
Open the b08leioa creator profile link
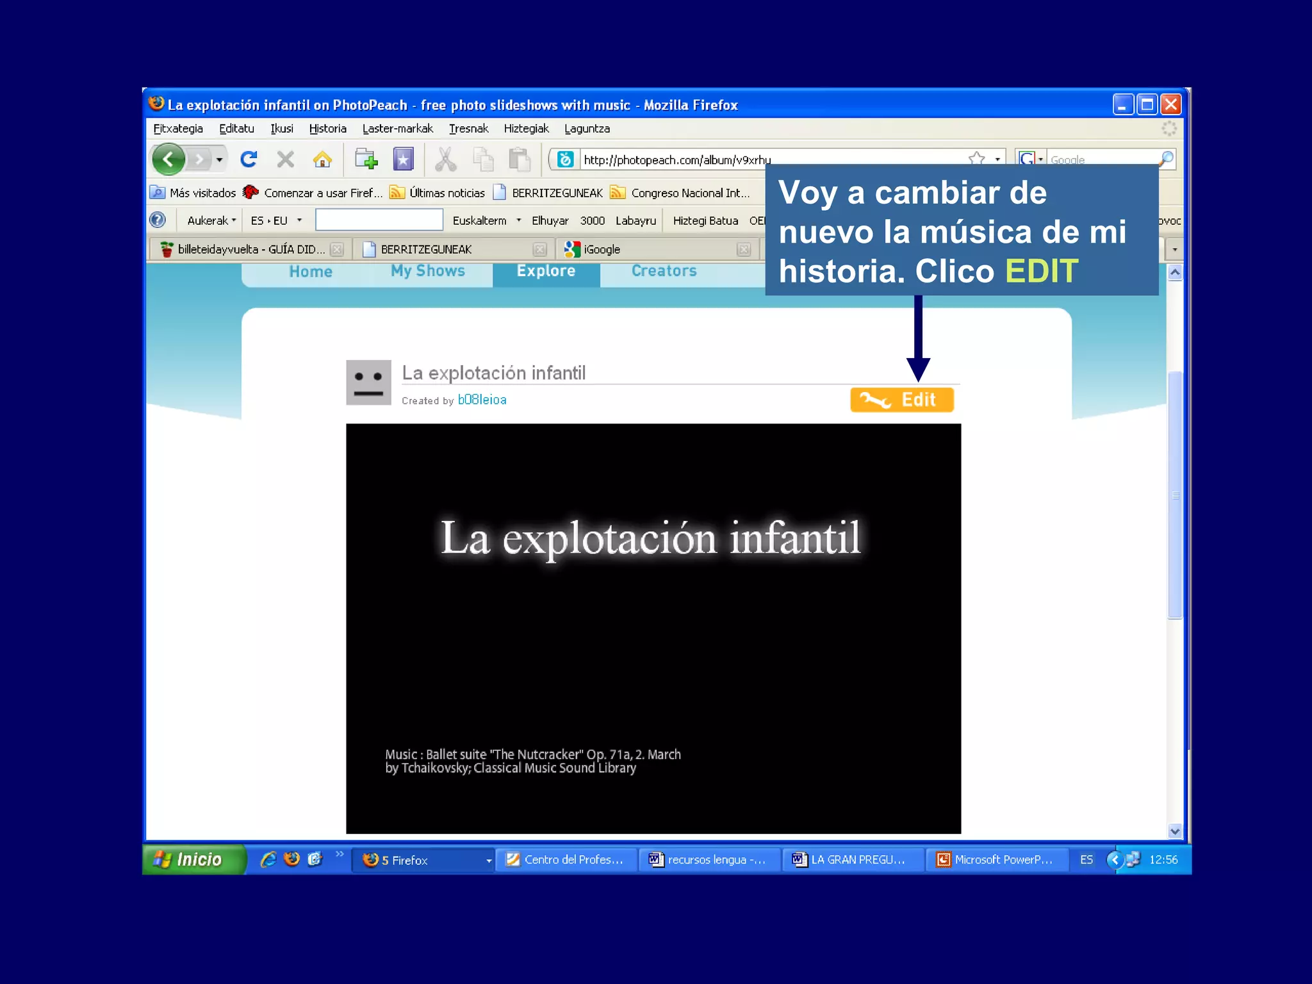482,400
